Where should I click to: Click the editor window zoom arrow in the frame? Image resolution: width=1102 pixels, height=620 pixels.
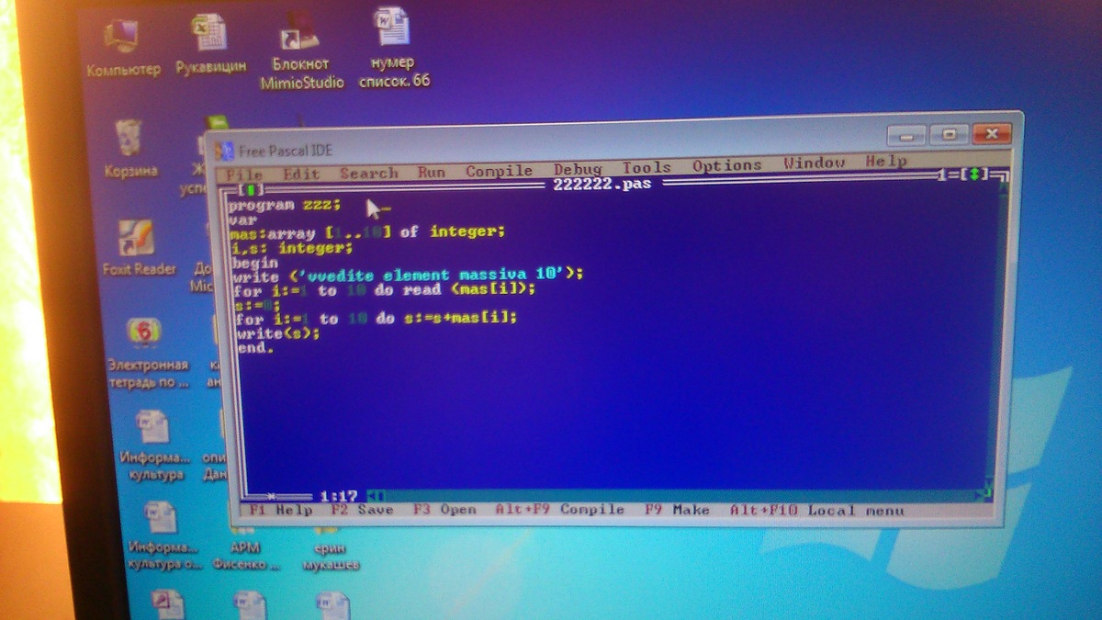(x=977, y=174)
